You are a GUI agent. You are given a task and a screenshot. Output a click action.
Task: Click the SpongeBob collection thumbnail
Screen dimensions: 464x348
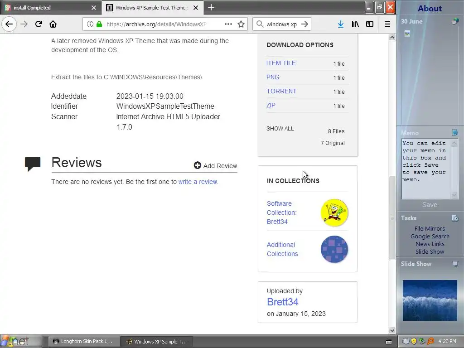[334, 213]
